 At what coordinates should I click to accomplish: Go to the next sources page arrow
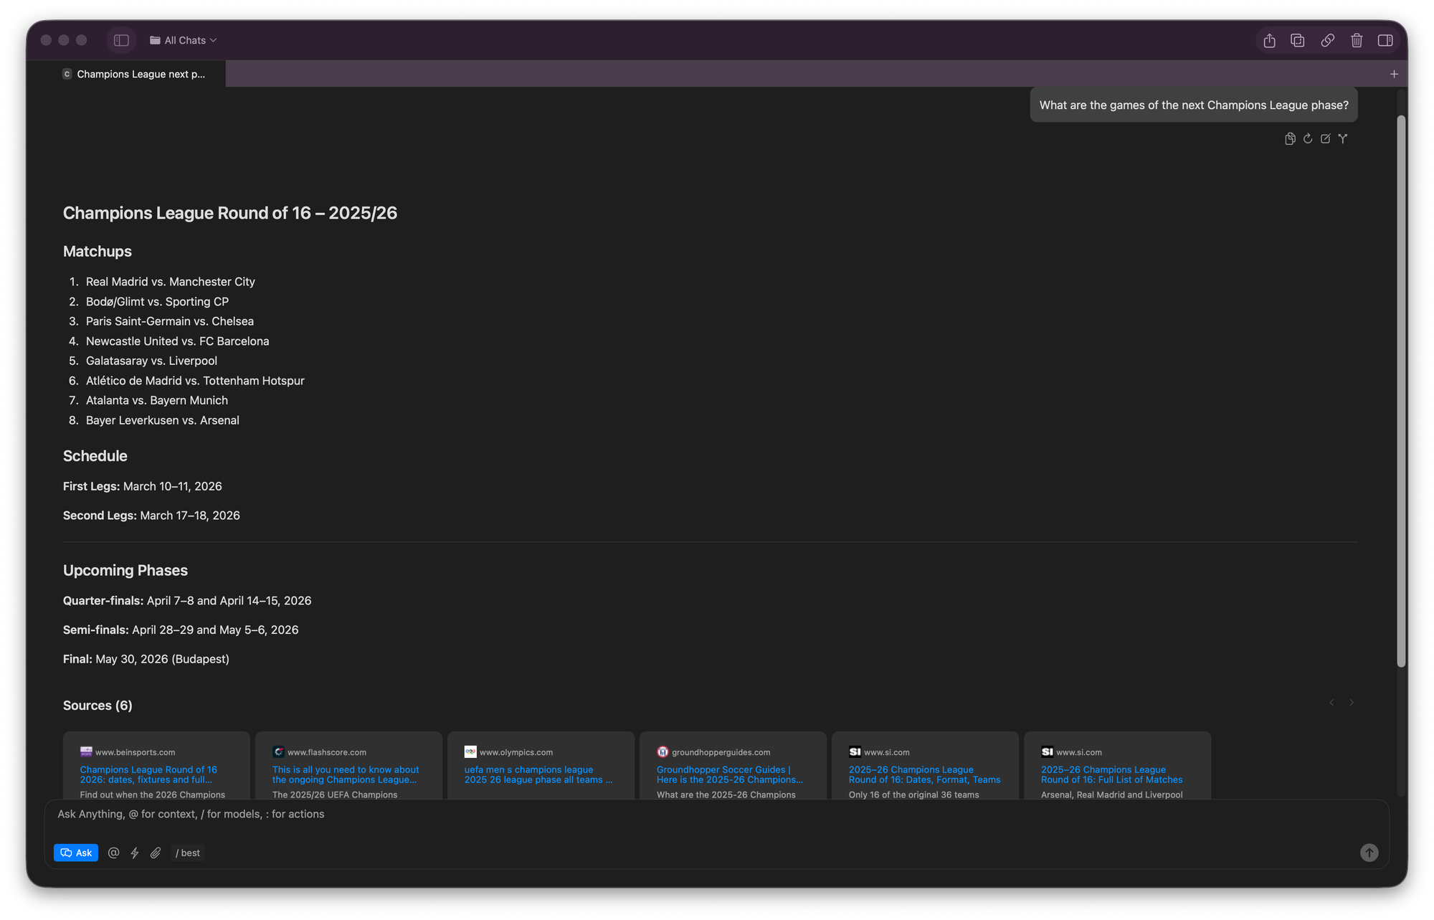click(x=1352, y=702)
